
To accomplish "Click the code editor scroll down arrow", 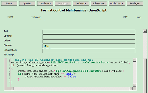I will tap(134, 85).
